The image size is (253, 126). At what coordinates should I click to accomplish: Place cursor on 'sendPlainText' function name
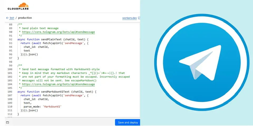pyautogui.click(x=51, y=40)
